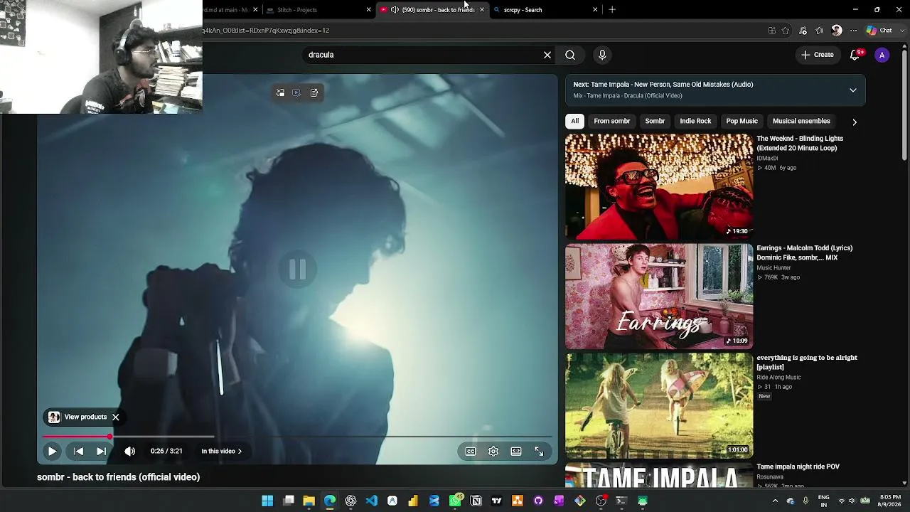Select the From sombr filter chip
The image size is (910, 512).
pyautogui.click(x=612, y=121)
